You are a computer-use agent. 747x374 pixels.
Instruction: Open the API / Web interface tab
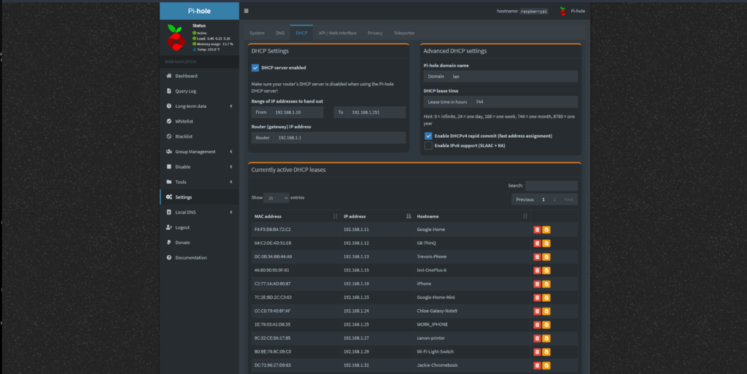tap(337, 33)
